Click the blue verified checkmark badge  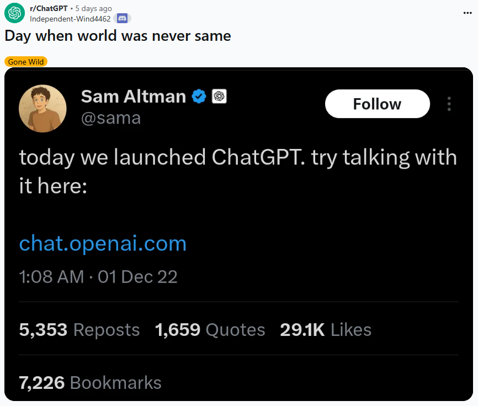click(199, 97)
